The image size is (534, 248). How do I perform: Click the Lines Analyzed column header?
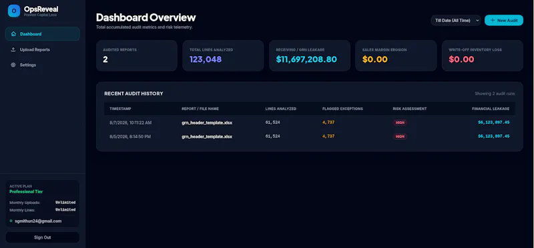281,109
